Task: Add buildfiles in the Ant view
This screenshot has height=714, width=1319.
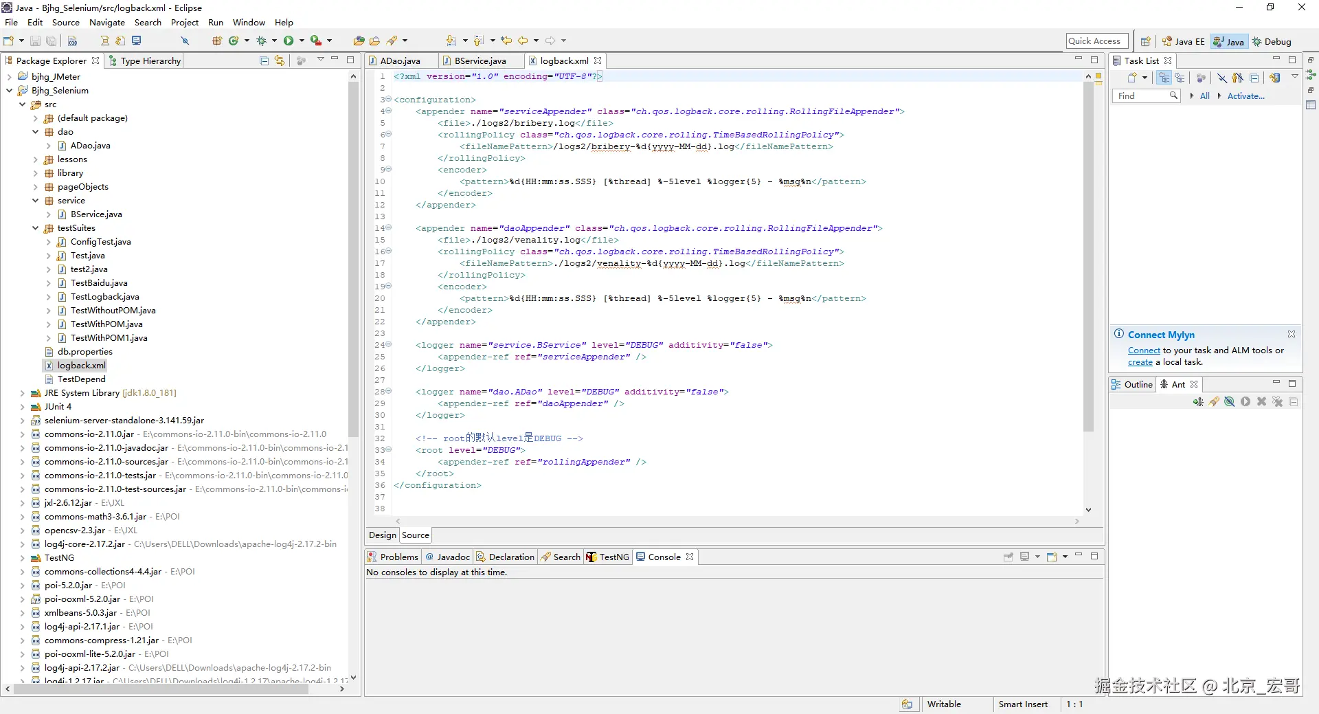Action: [x=1198, y=402]
